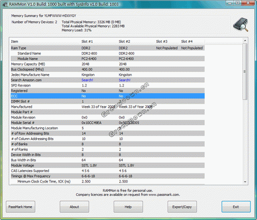Click the Slot #1 Amazon Search! link

pos(87,80)
